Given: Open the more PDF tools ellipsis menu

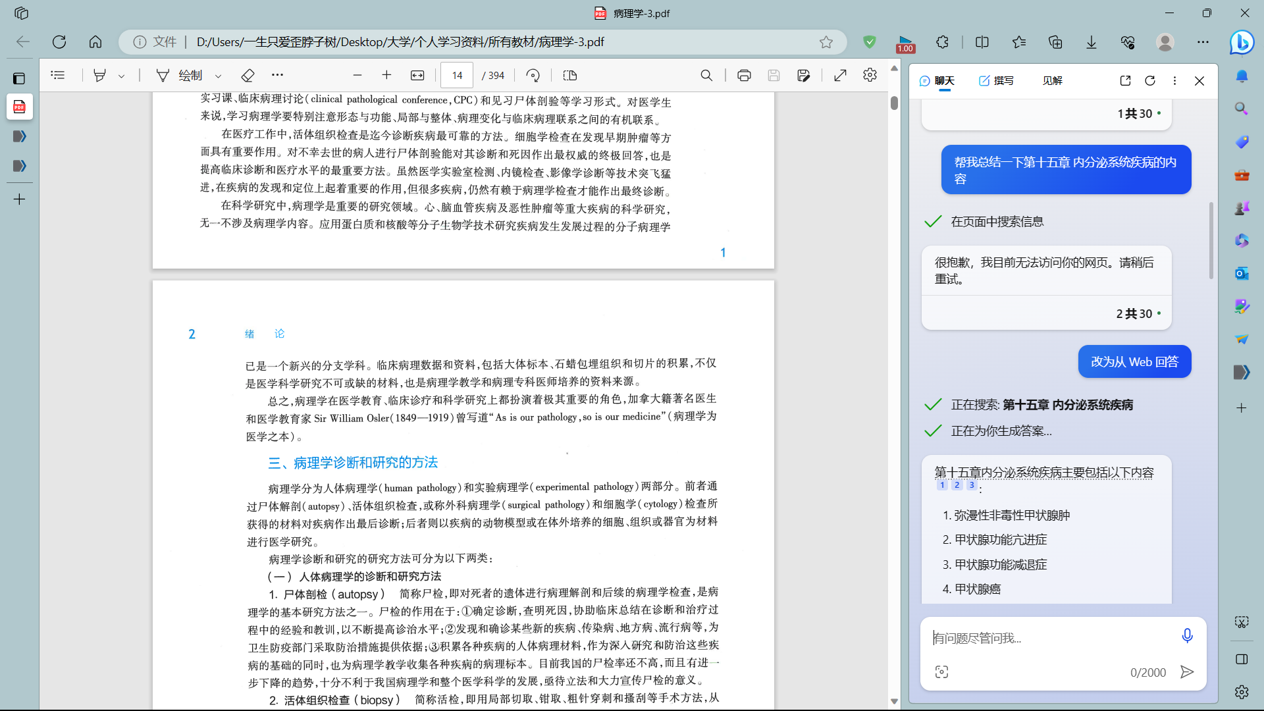Looking at the screenshot, I should click(x=277, y=75).
